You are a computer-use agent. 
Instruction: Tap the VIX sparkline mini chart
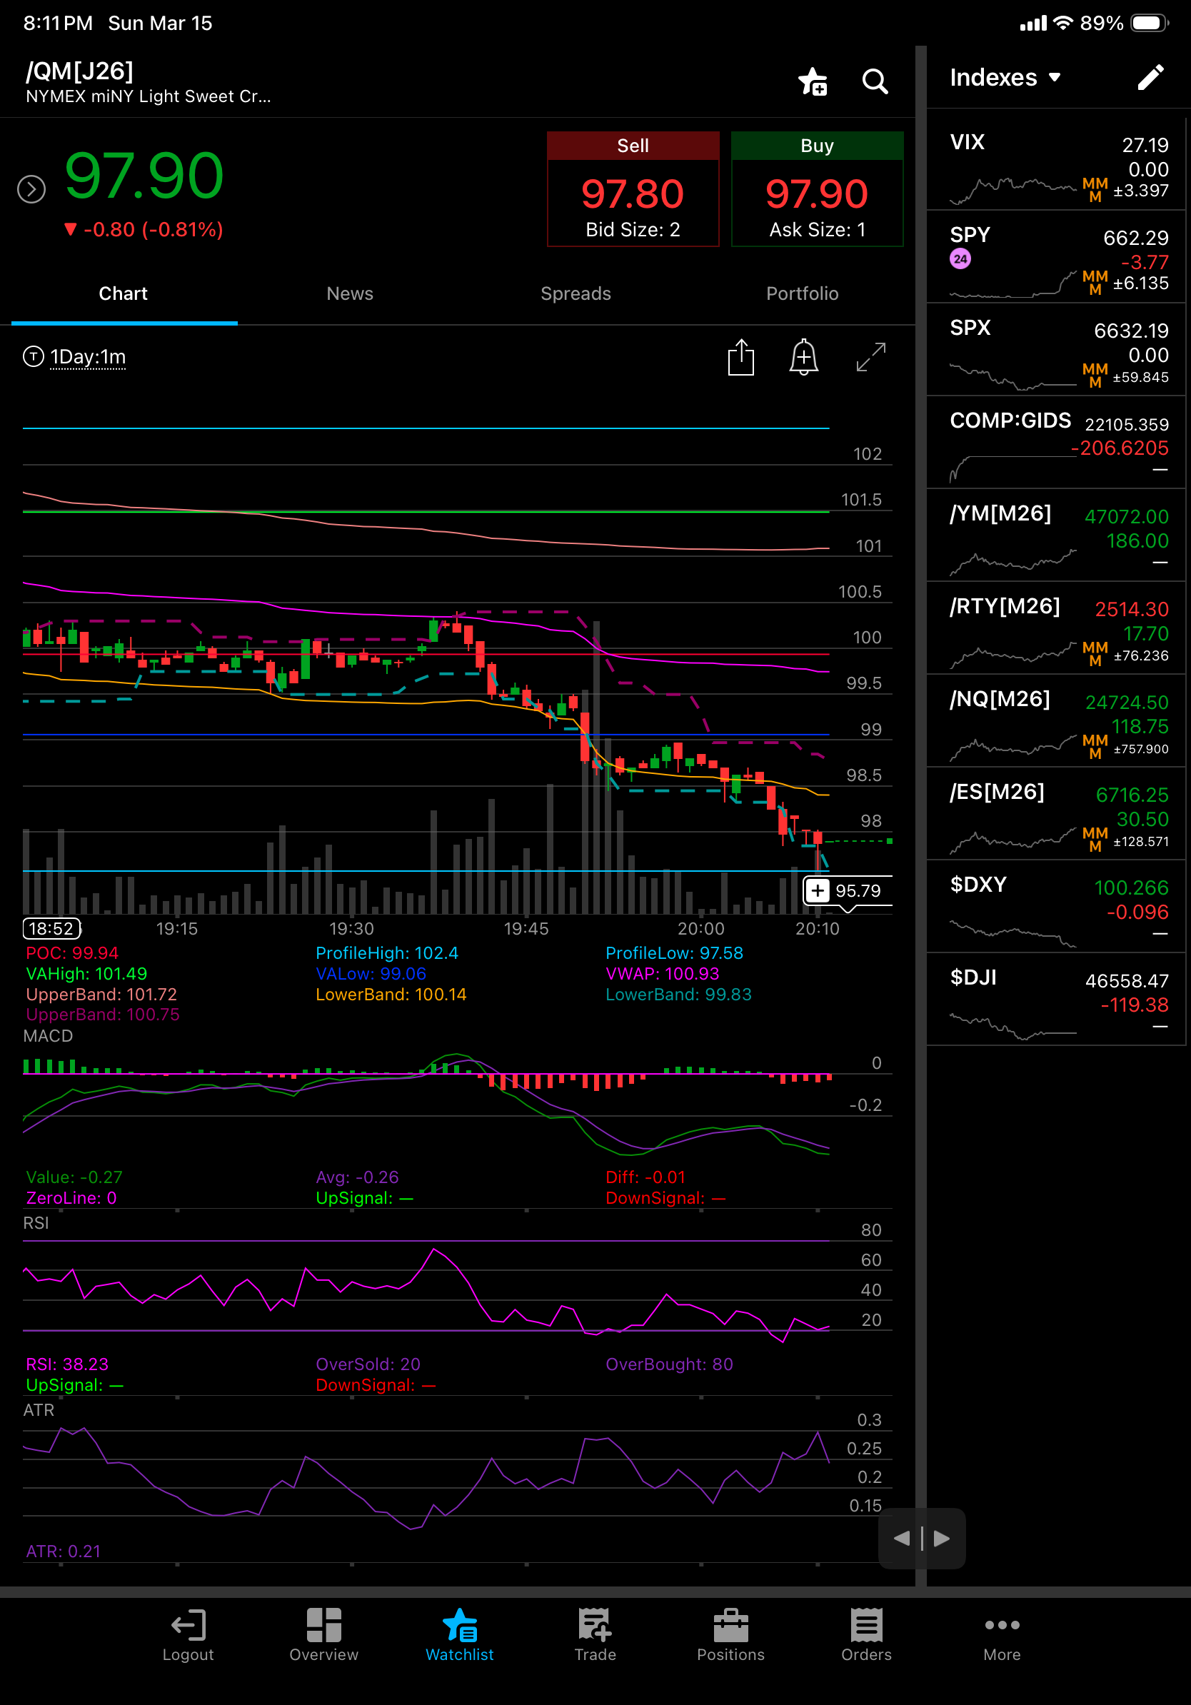coord(1012,190)
